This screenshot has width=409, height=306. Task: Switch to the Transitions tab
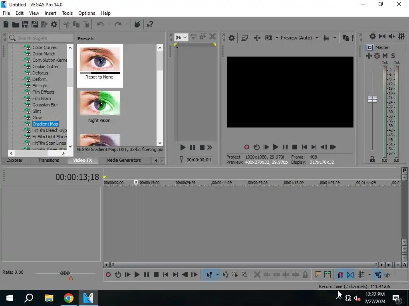[x=48, y=160]
